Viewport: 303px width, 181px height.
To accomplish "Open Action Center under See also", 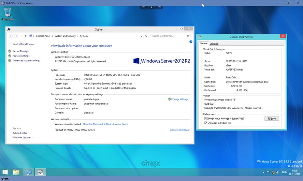I will click(20, 133).
